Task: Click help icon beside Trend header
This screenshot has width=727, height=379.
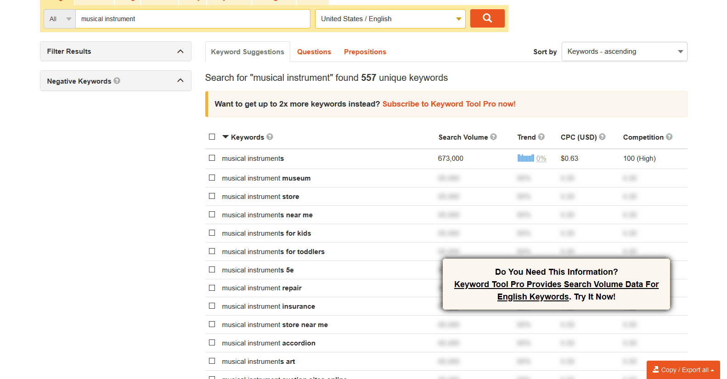Action: coord(541,137)
